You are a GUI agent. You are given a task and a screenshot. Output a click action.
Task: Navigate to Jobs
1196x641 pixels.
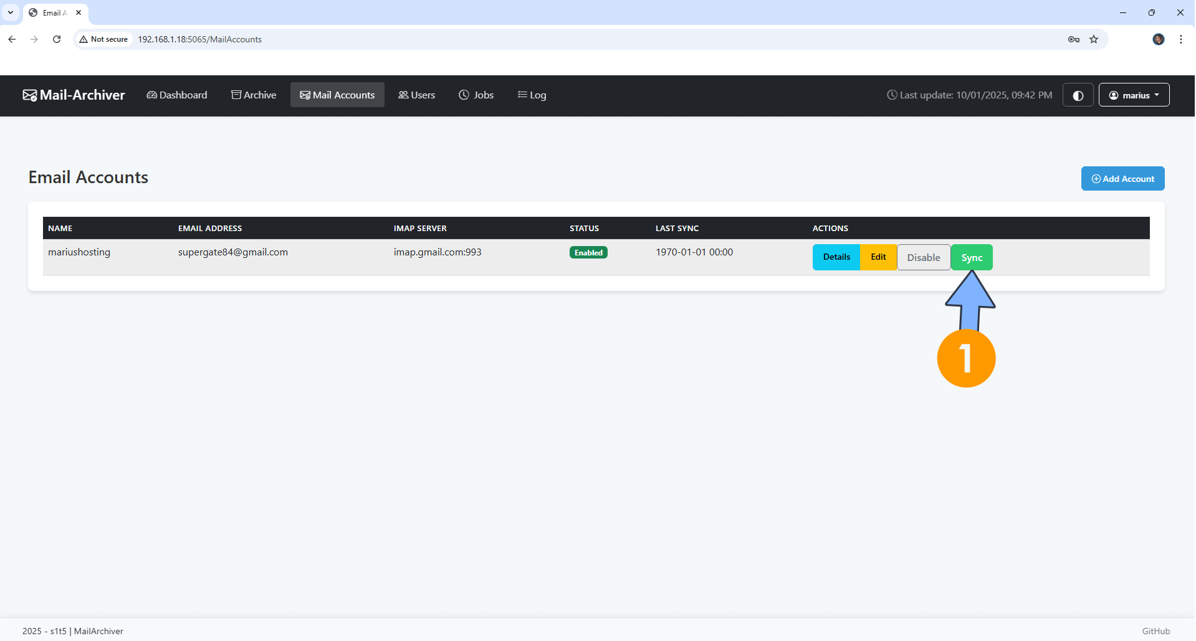click(x=476, y=95)
